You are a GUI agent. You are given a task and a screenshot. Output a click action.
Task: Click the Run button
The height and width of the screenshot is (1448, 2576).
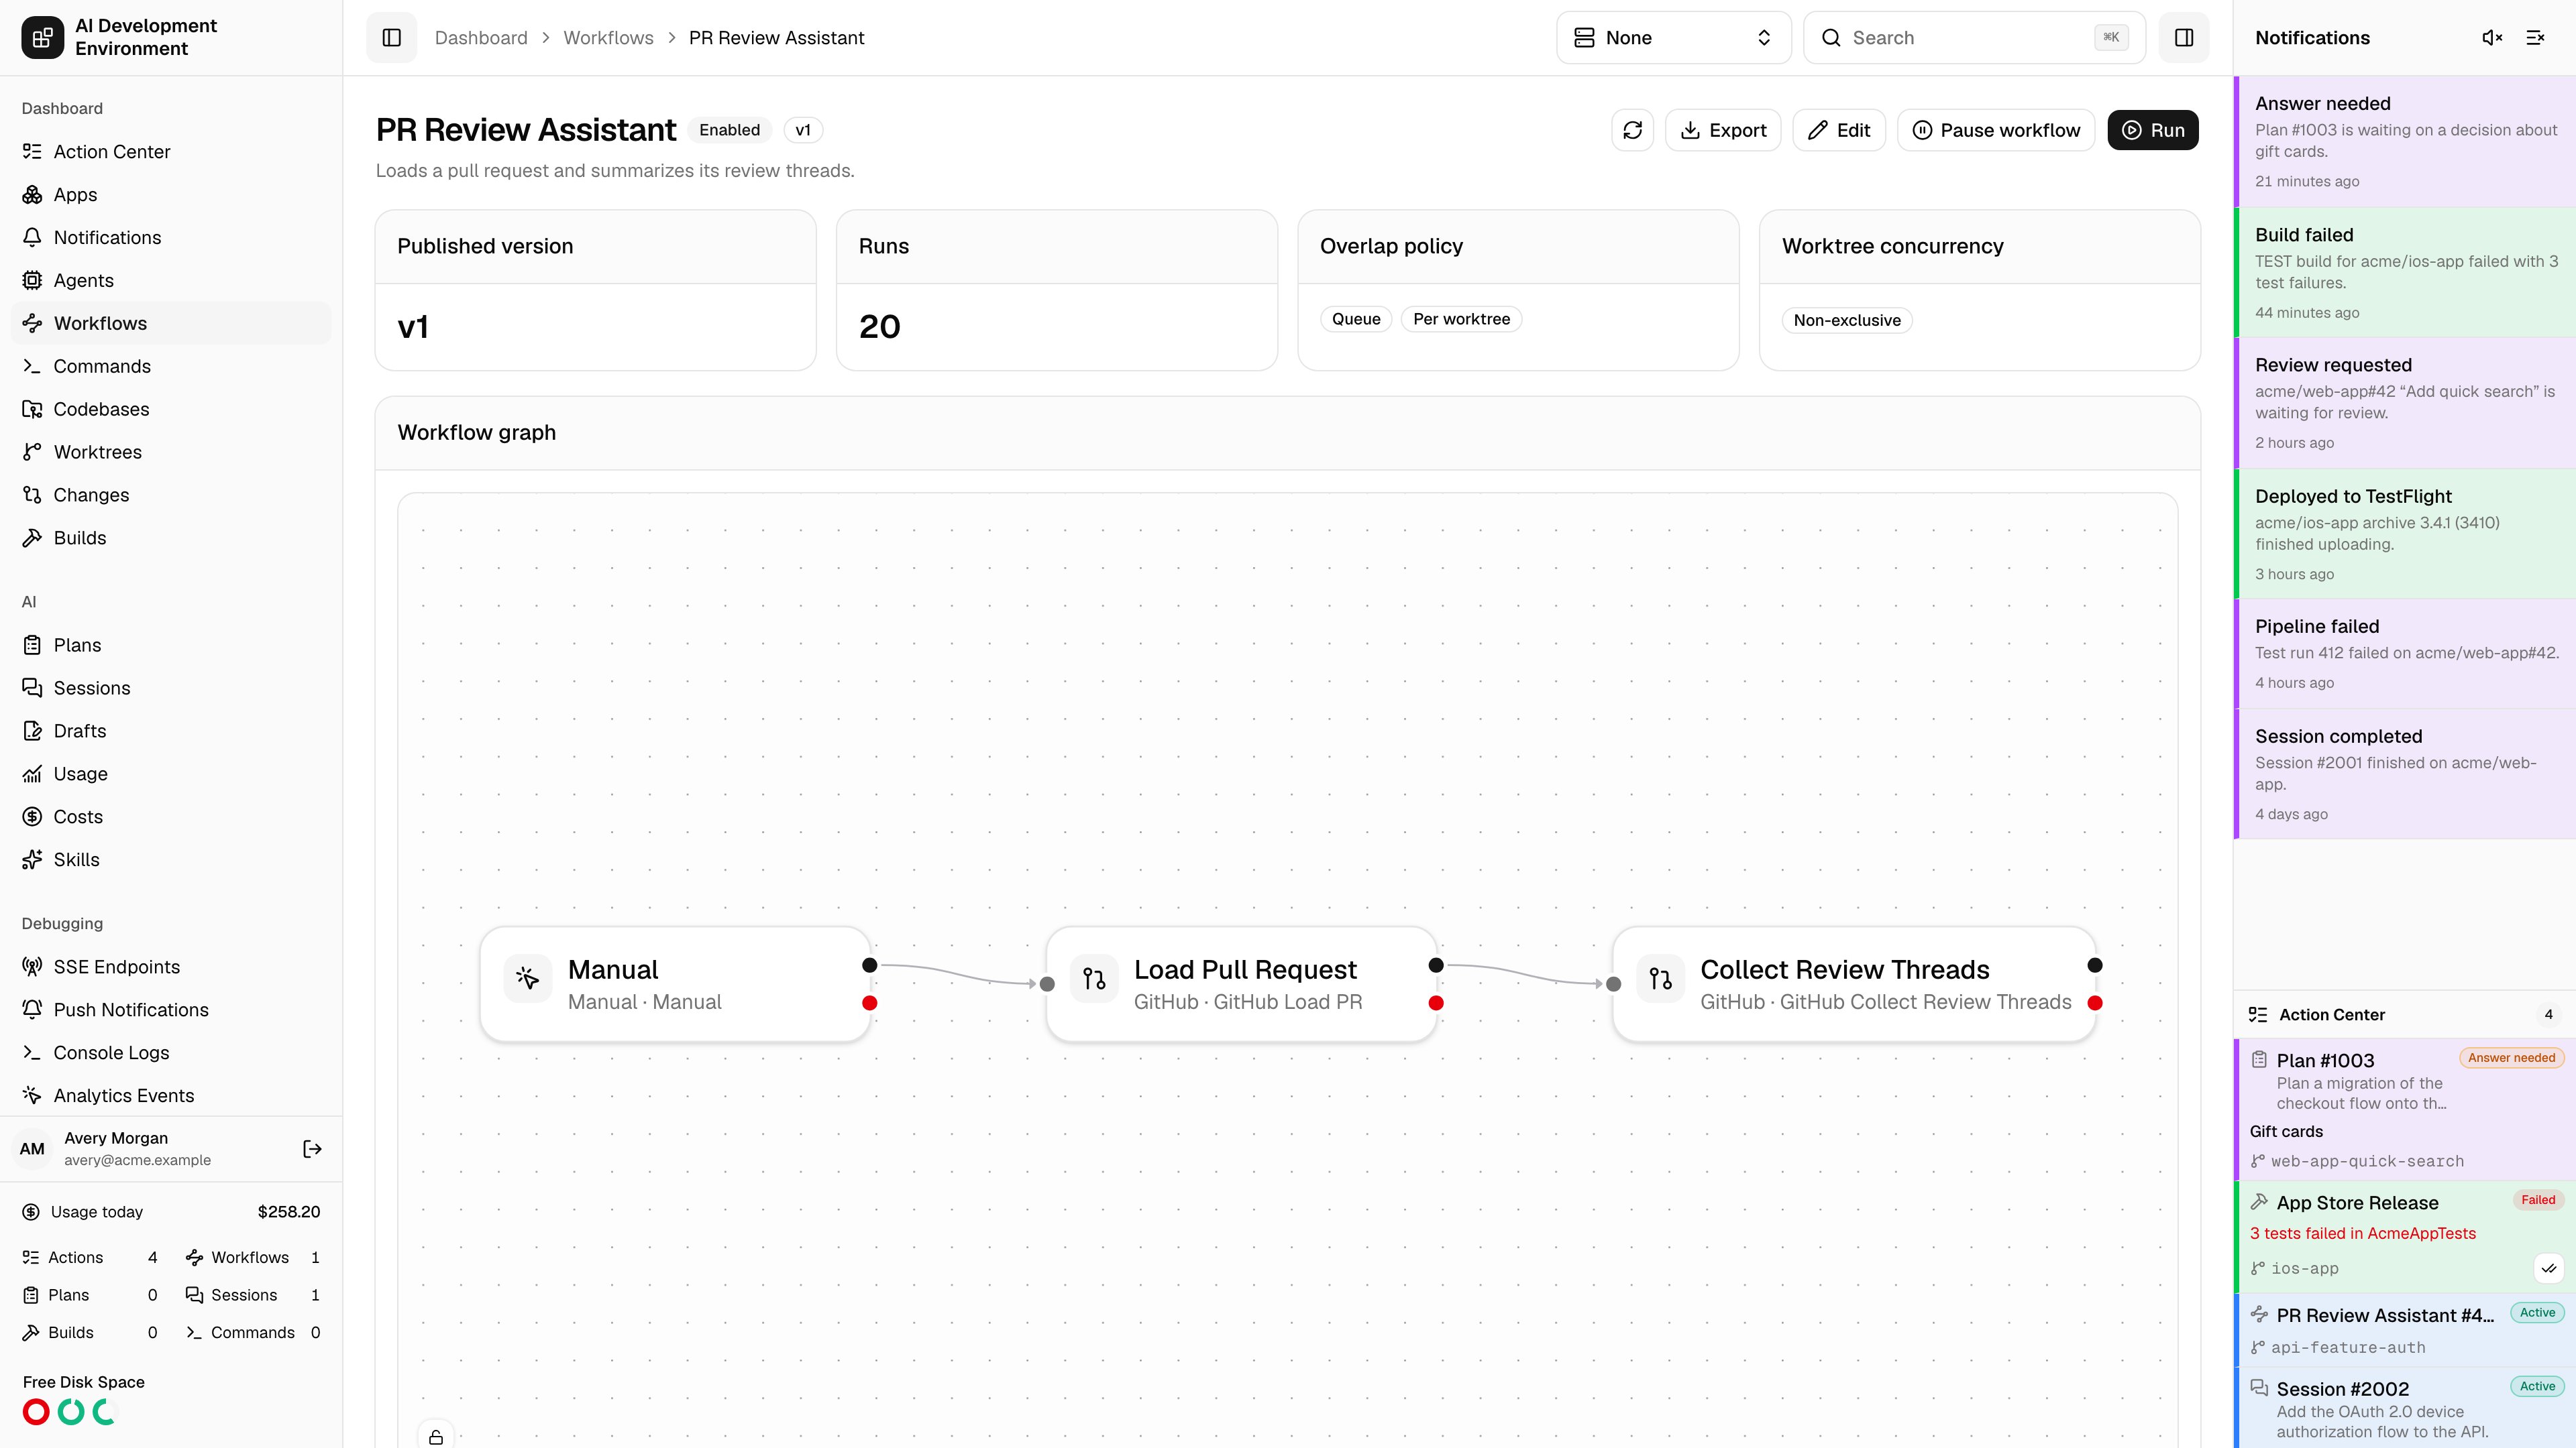(x=2153, y=130)
